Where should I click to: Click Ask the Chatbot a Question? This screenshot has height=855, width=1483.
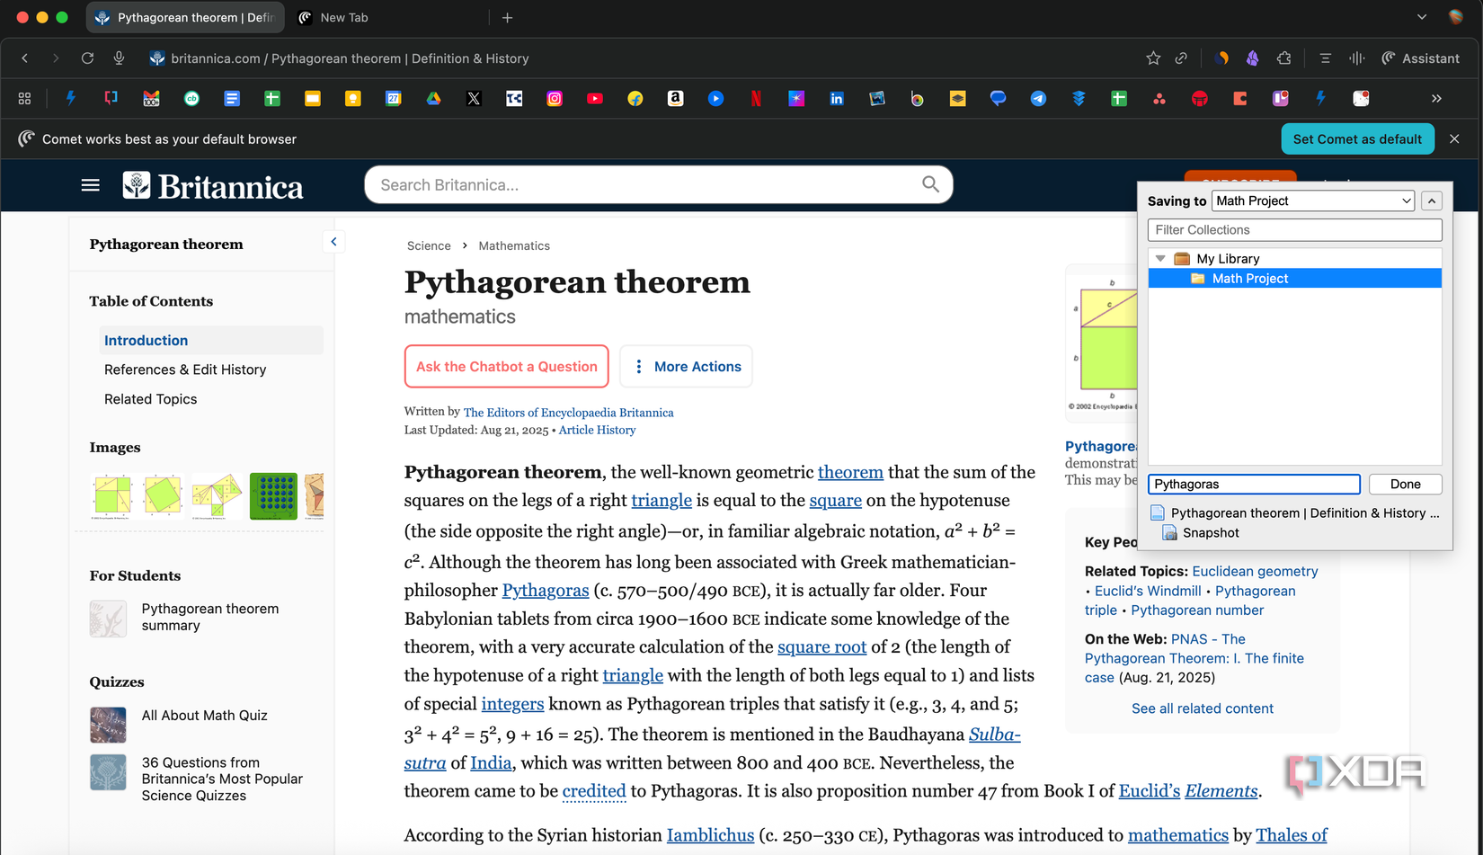506,366
